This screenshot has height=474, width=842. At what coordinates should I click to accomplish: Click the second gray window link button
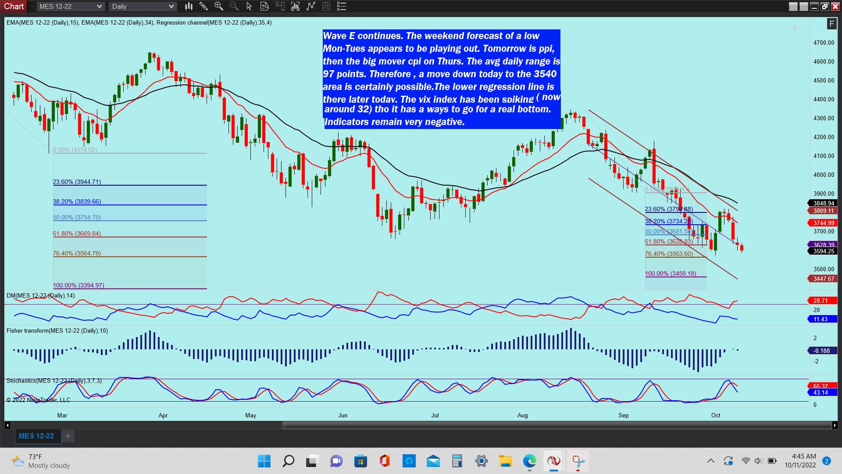pos(804,7)
